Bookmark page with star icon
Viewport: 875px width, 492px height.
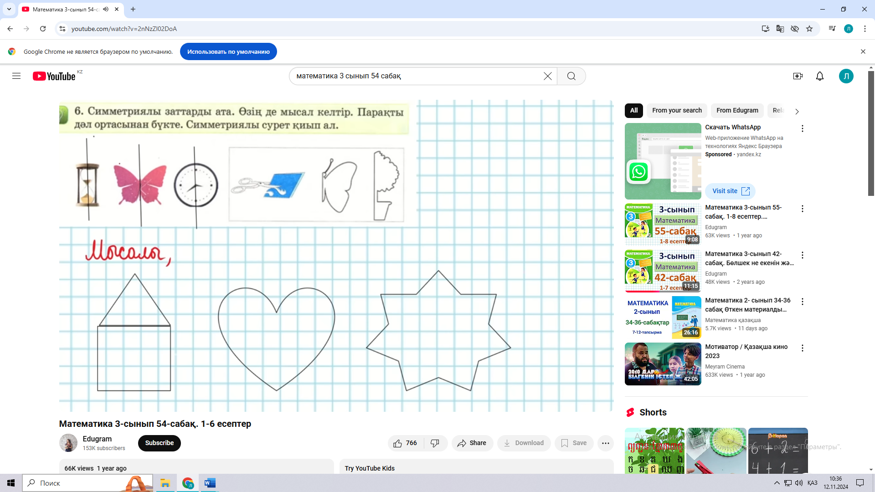click(x=809, y=29)
